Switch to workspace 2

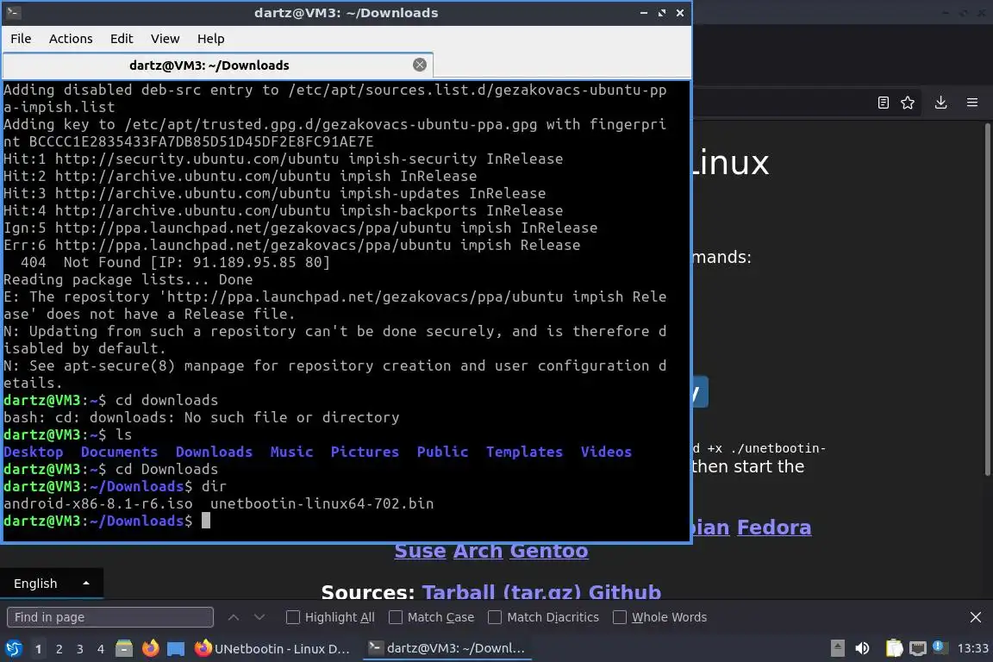pos(59,649)
